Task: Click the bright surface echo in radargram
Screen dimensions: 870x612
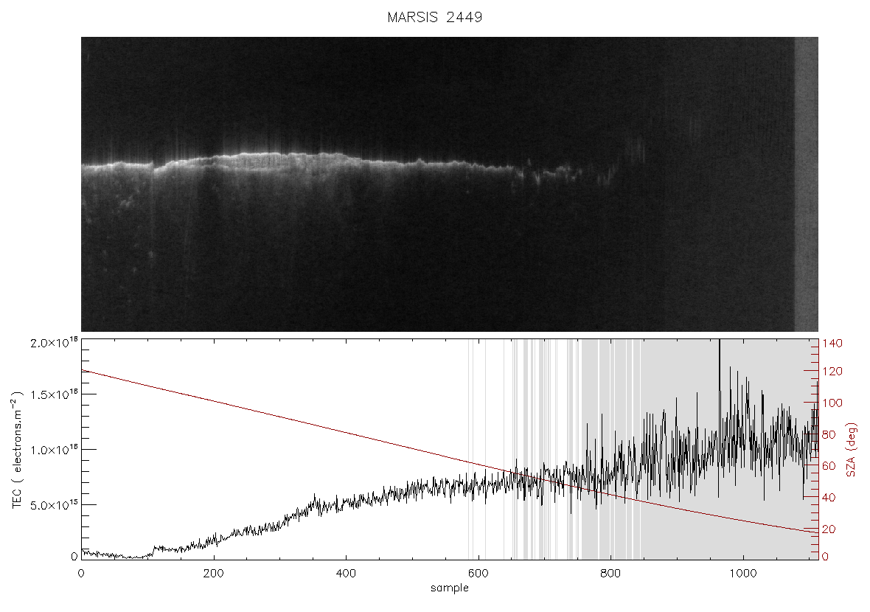Action: [x=277, y=156]
